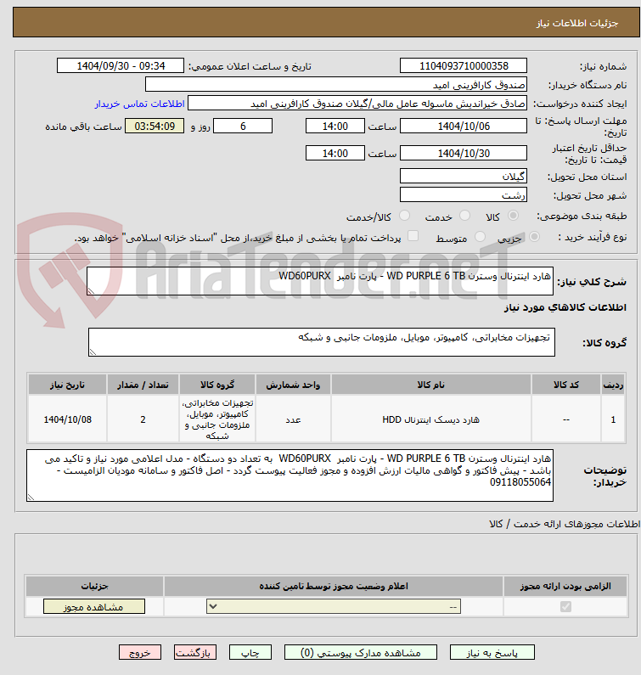Click the ایجاد کننده درخواست field
The image size is (641, 675).
pos(357,104)
